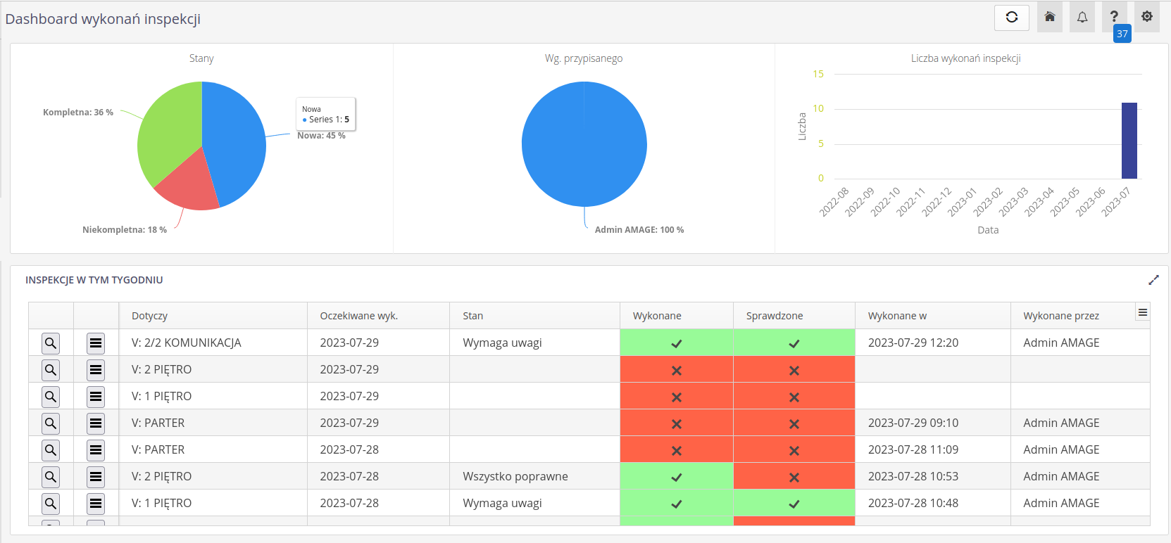The height and width of the screenshot is (543, 1171).
Task: Open list menu for V: 2 PIĘTRO 2023-07-28
Action: coord(96,477)
